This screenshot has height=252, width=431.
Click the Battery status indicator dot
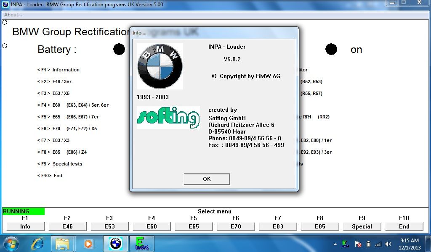click(x=119, y=49)
